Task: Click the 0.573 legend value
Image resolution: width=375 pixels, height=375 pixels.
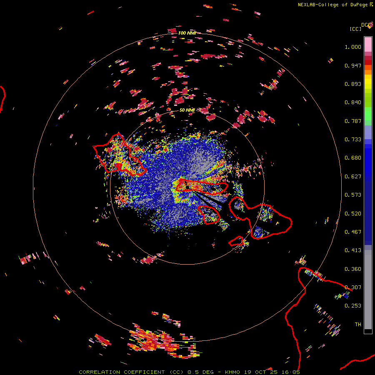Action: tap(353, 195)
